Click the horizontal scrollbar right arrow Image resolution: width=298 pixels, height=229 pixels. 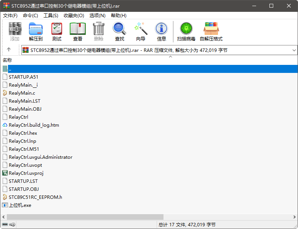pos(295,217)
